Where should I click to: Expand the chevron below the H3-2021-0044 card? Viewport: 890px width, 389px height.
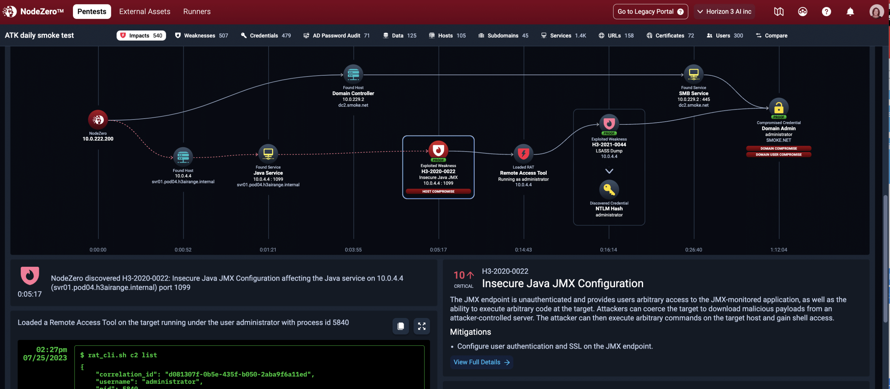[609, 170]
